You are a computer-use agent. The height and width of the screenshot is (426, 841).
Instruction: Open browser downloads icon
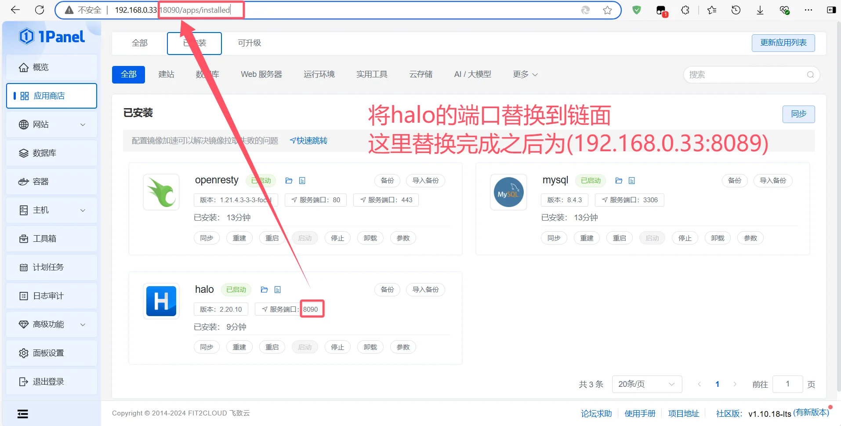(760, 10)
